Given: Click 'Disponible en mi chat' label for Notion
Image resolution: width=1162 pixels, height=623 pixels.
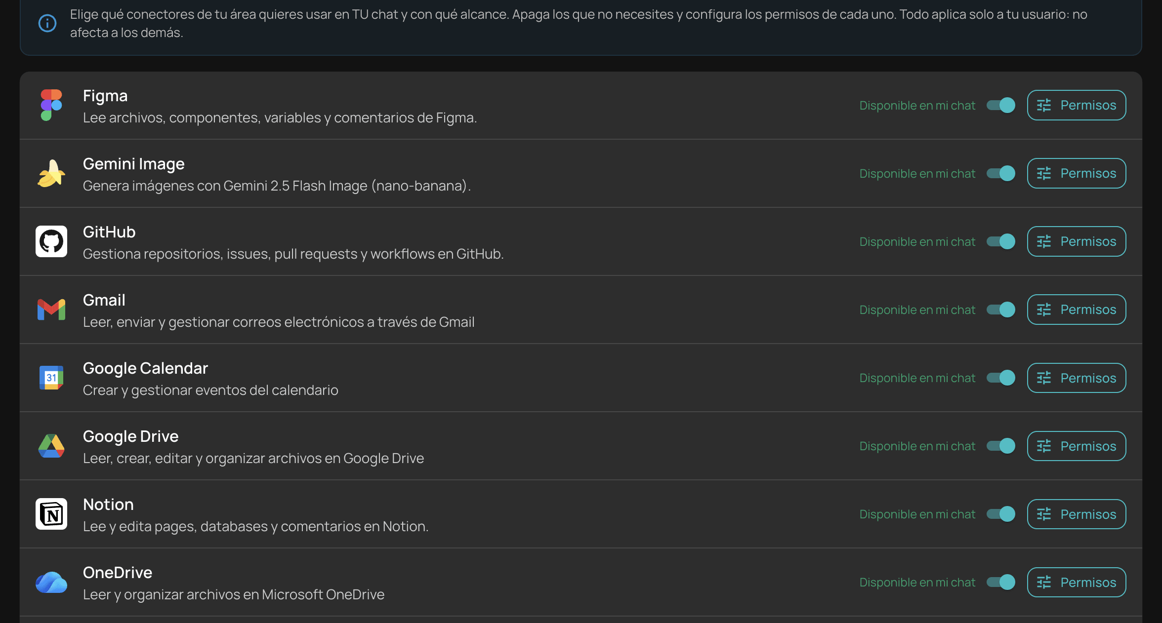Looking at the screenshot, I should click(x=917, y=514).
